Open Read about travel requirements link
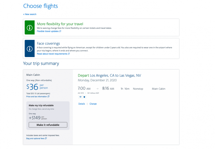Image resolution: width=215 pixels, height=149 pixels. click(52, 54)
